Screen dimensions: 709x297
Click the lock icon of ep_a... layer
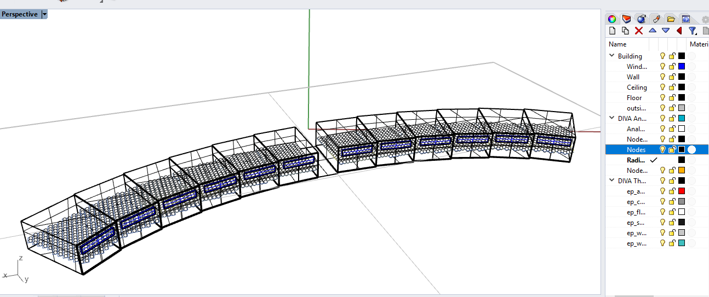tap(672, 191)
